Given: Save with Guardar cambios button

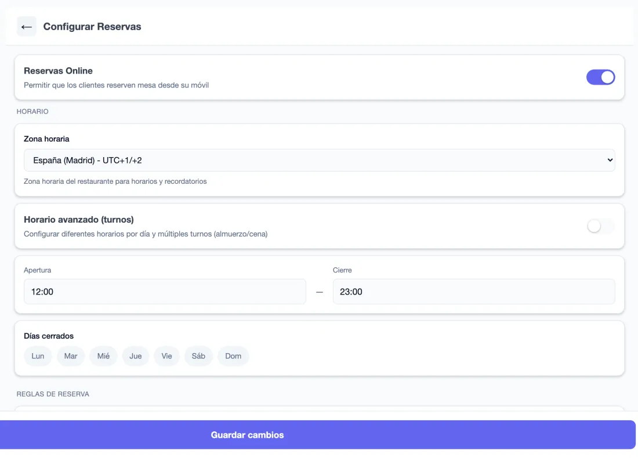Looking at the screenshot, I should point(318,435).
